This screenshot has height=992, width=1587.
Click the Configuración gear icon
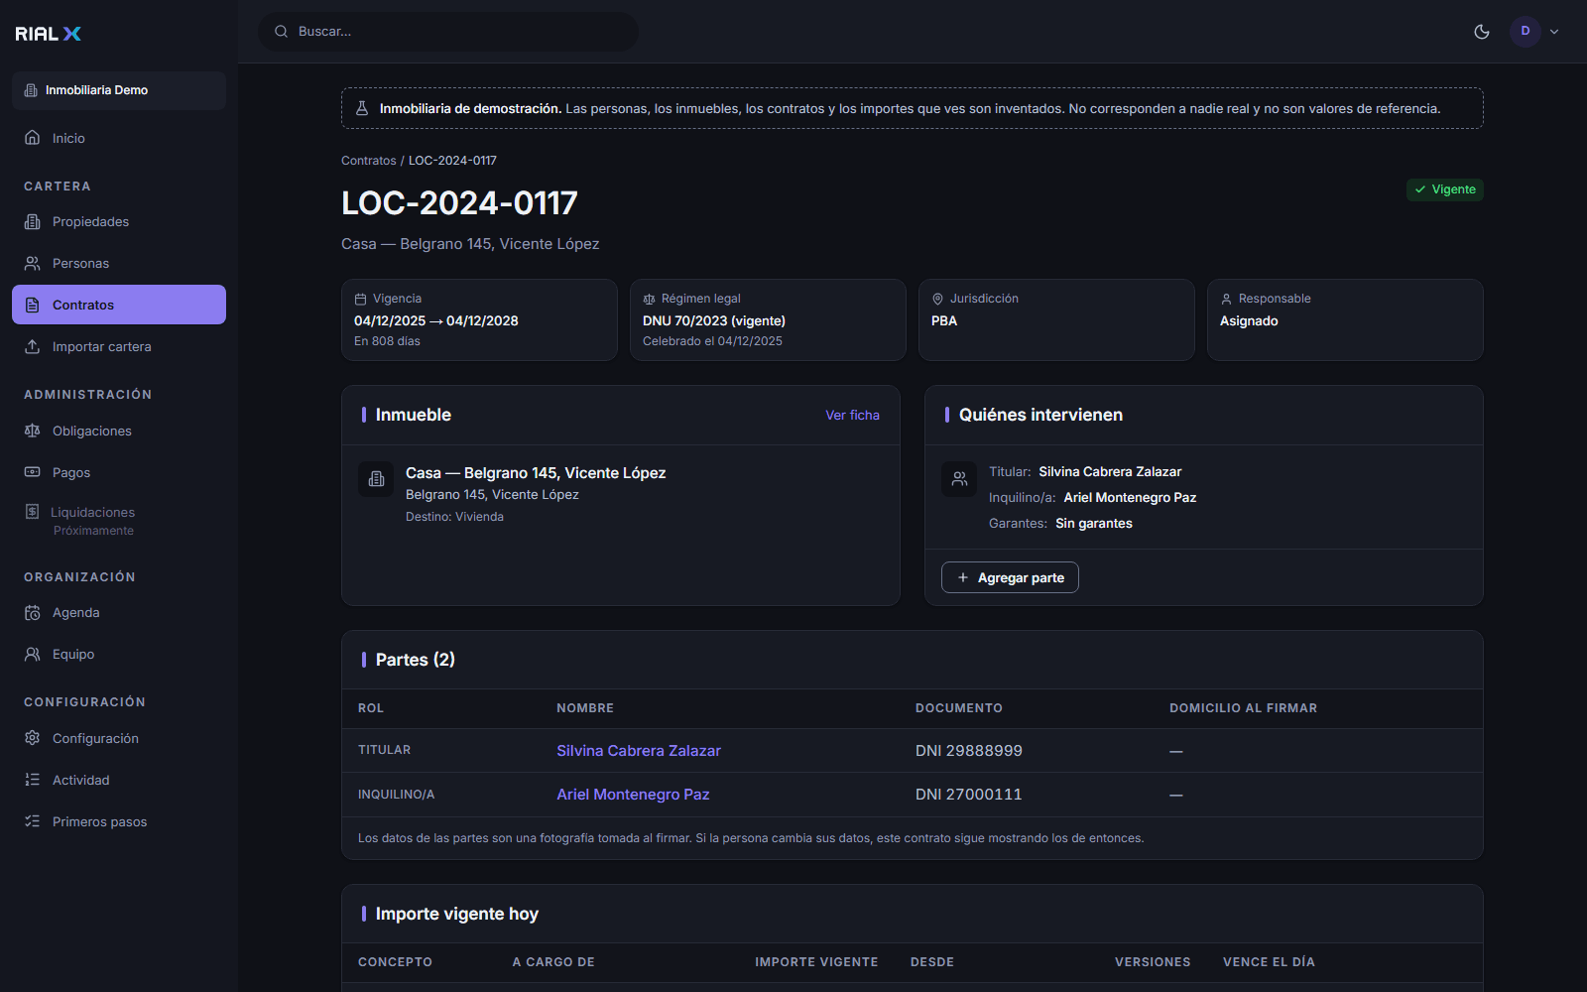click(33, 738)
